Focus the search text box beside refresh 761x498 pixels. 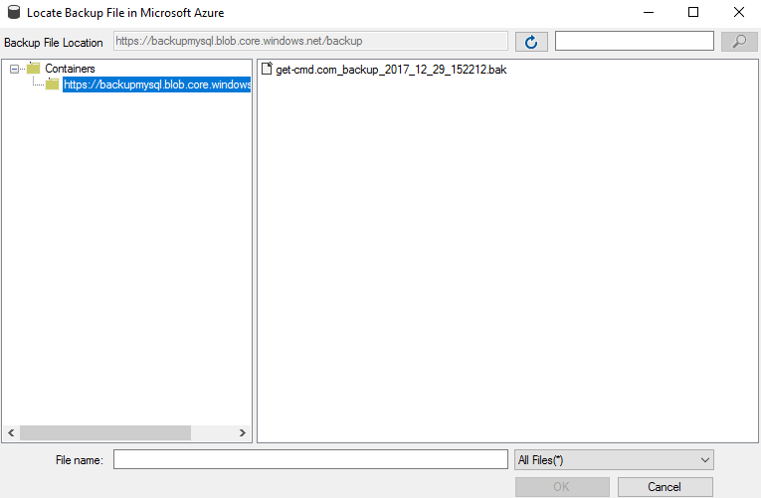635,41
